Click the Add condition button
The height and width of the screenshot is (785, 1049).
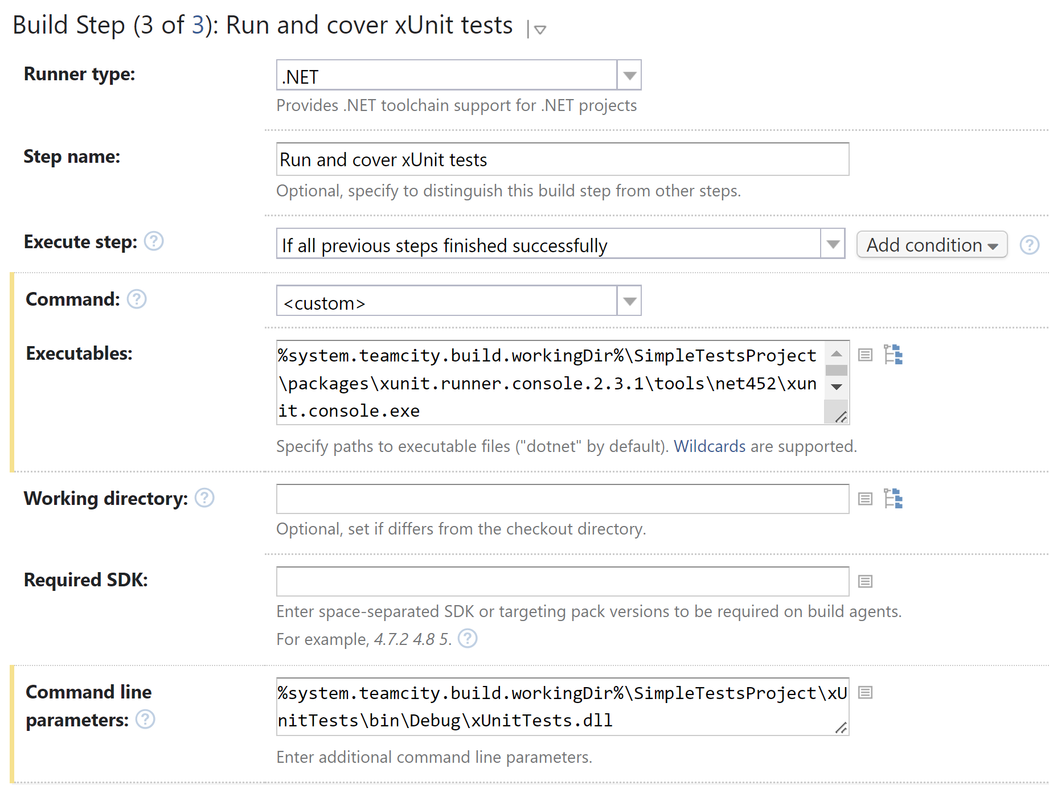pyautogui.click(x=932, y=245)
